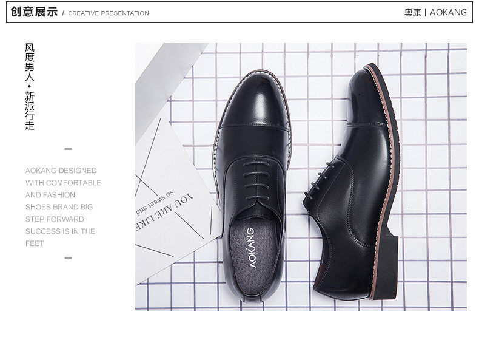
Task: Click the line 'WITH COMFORTABLE'
Action: (x=63, y=183)
